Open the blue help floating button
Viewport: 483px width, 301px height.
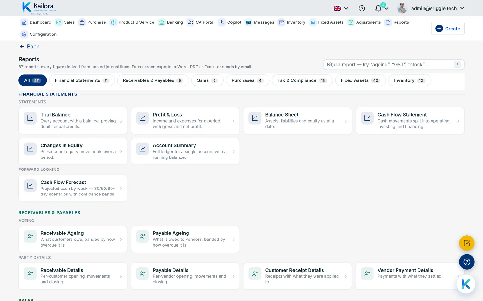(x=467, y=262)
